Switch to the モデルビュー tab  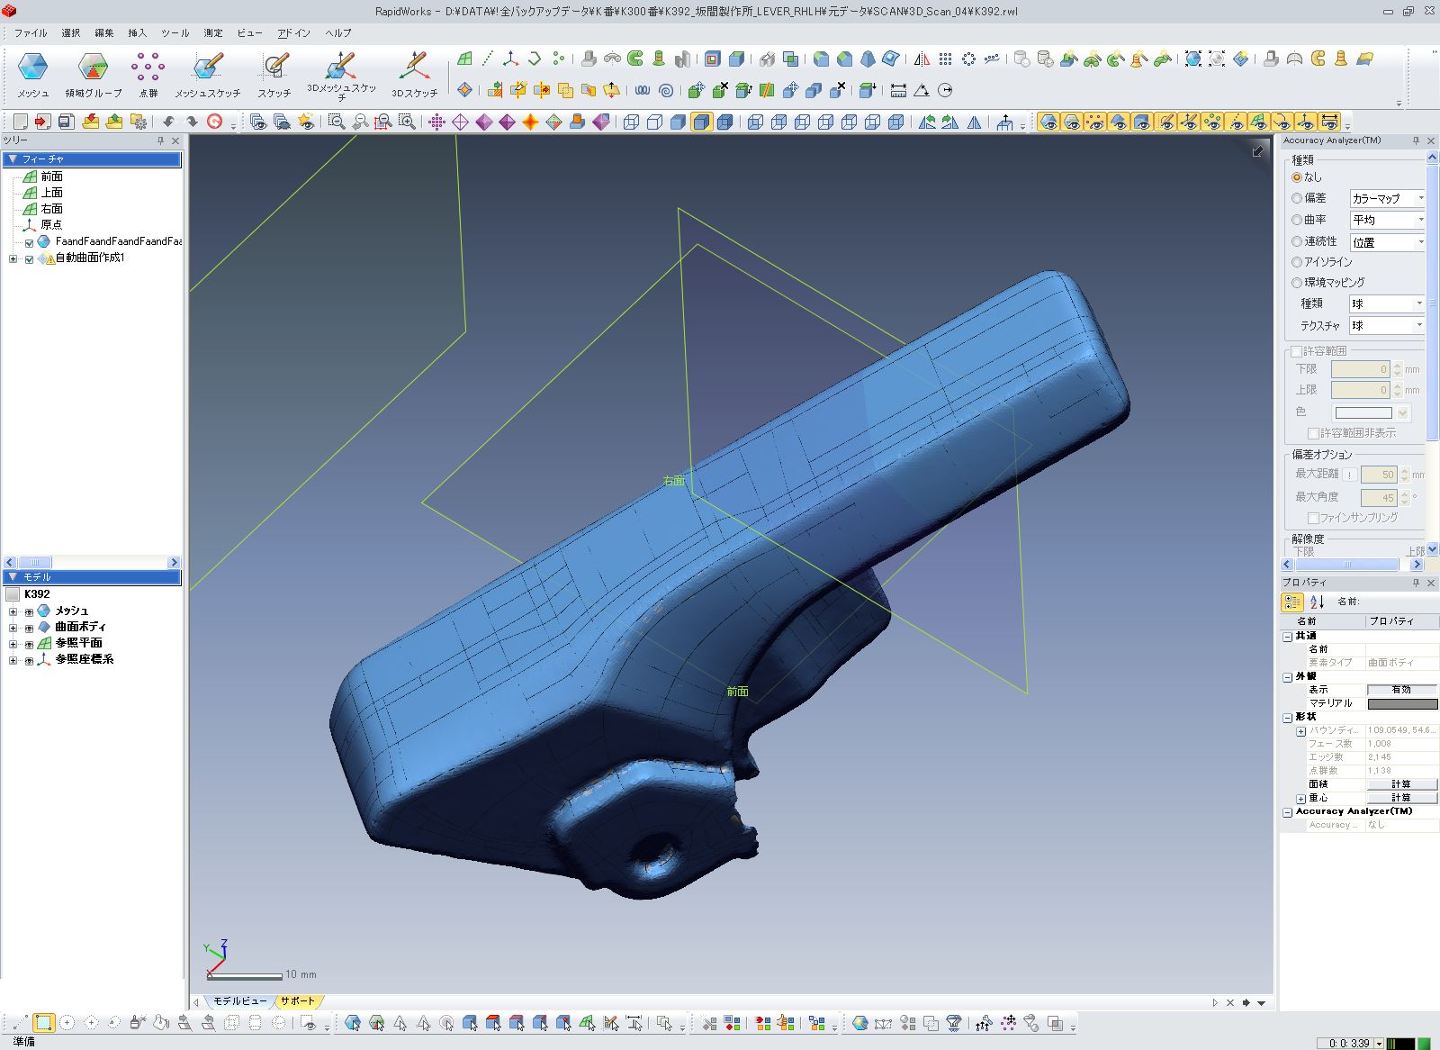(239, 1001)
